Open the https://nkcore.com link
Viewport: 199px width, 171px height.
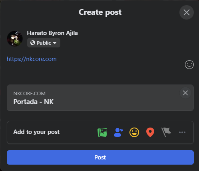tap(32, 59)
